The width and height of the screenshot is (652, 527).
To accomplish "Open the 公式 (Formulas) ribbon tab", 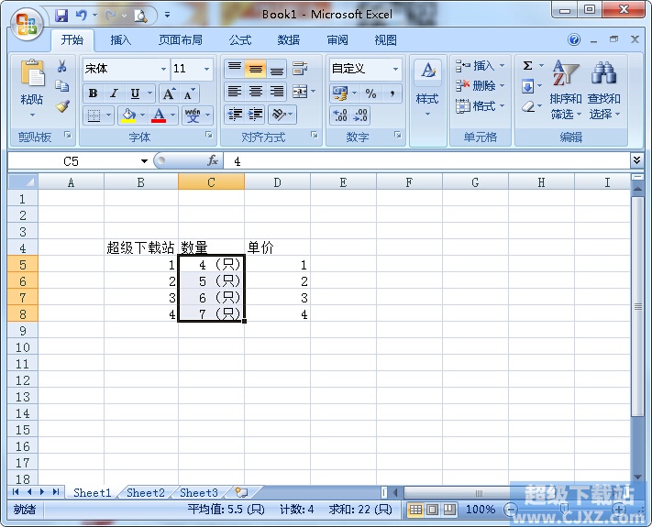I will (x=240, y=40).
